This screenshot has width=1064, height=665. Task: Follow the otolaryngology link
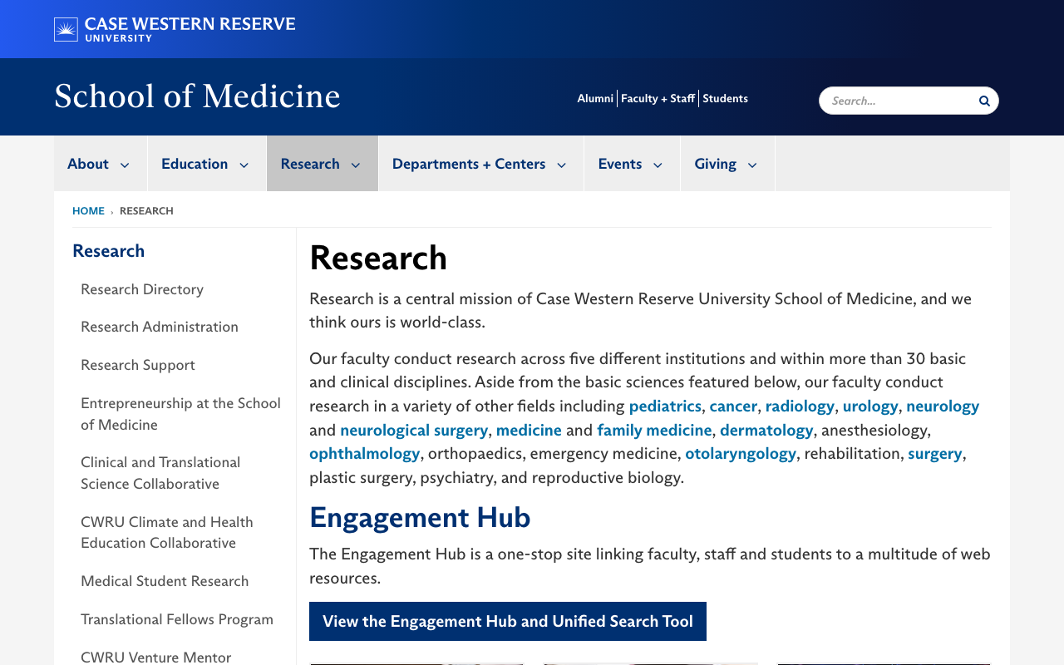[x=741, y=453]
